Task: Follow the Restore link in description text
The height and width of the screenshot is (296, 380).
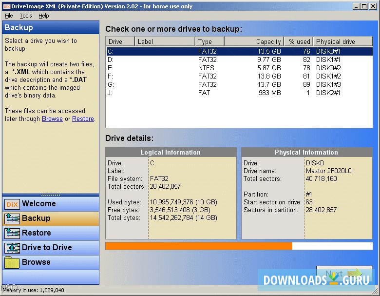Action: point(83,118)
